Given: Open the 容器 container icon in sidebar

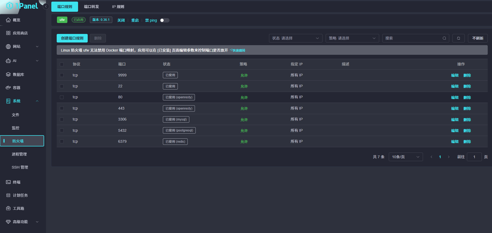Looking at the screenshot, I should tap(8, 88).
